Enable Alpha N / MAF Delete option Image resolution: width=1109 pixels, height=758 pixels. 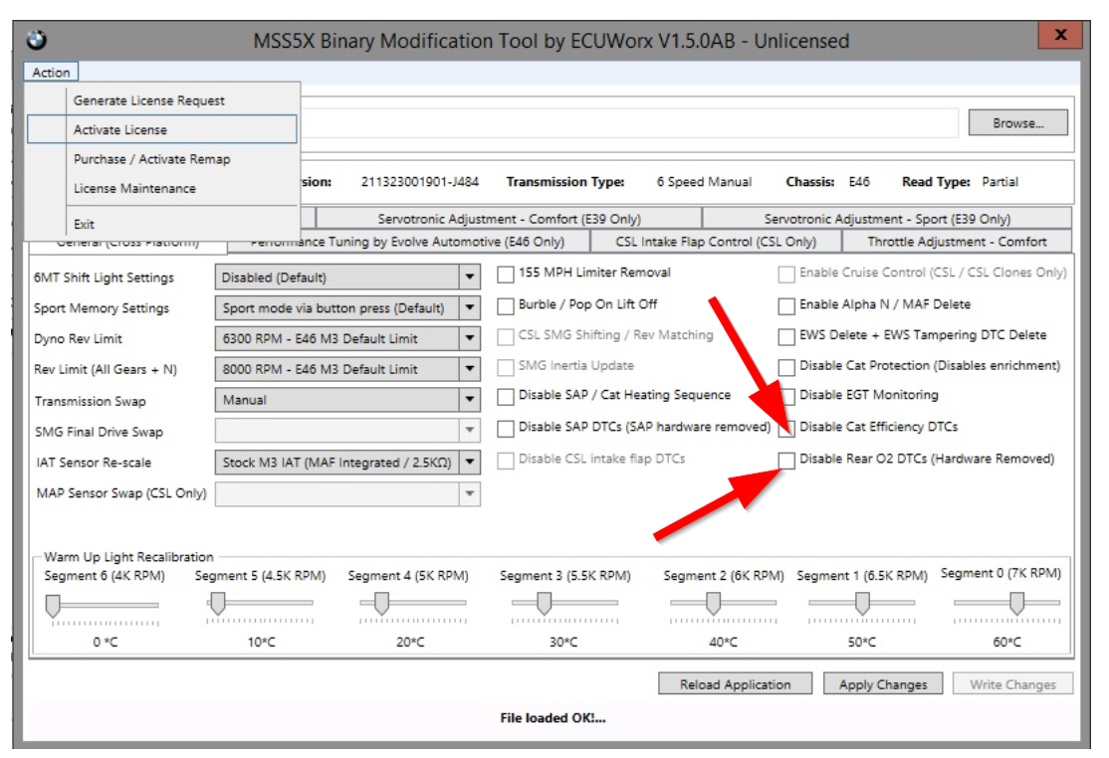tap(787, 305)
